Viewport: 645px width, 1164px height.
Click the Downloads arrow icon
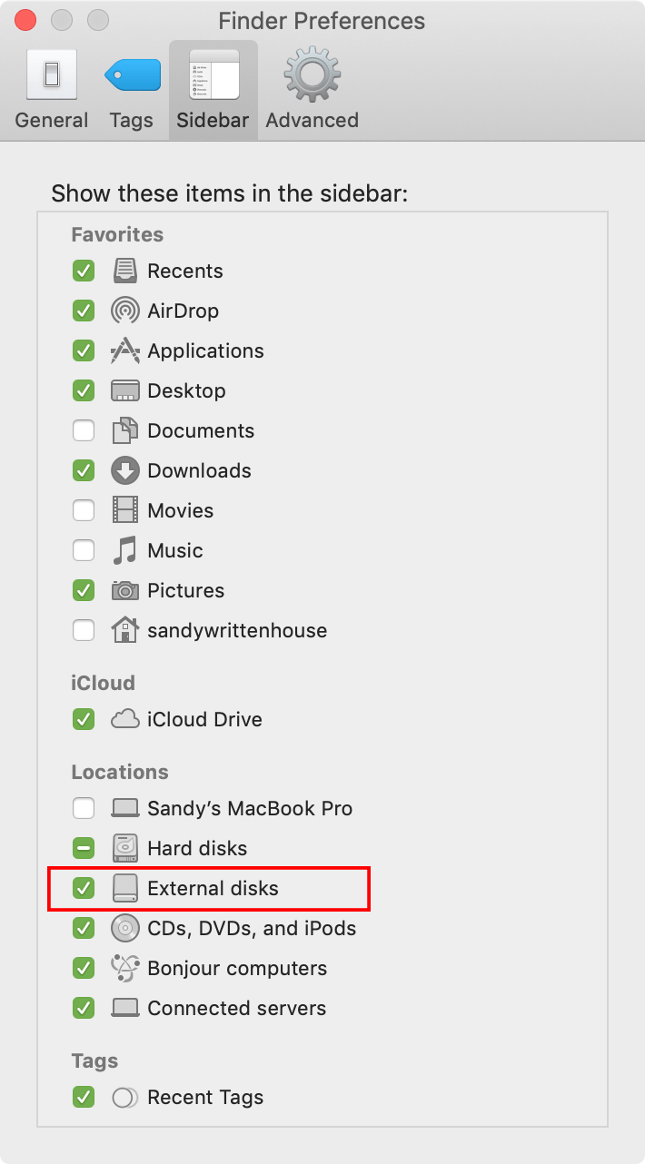pos(125,470)
